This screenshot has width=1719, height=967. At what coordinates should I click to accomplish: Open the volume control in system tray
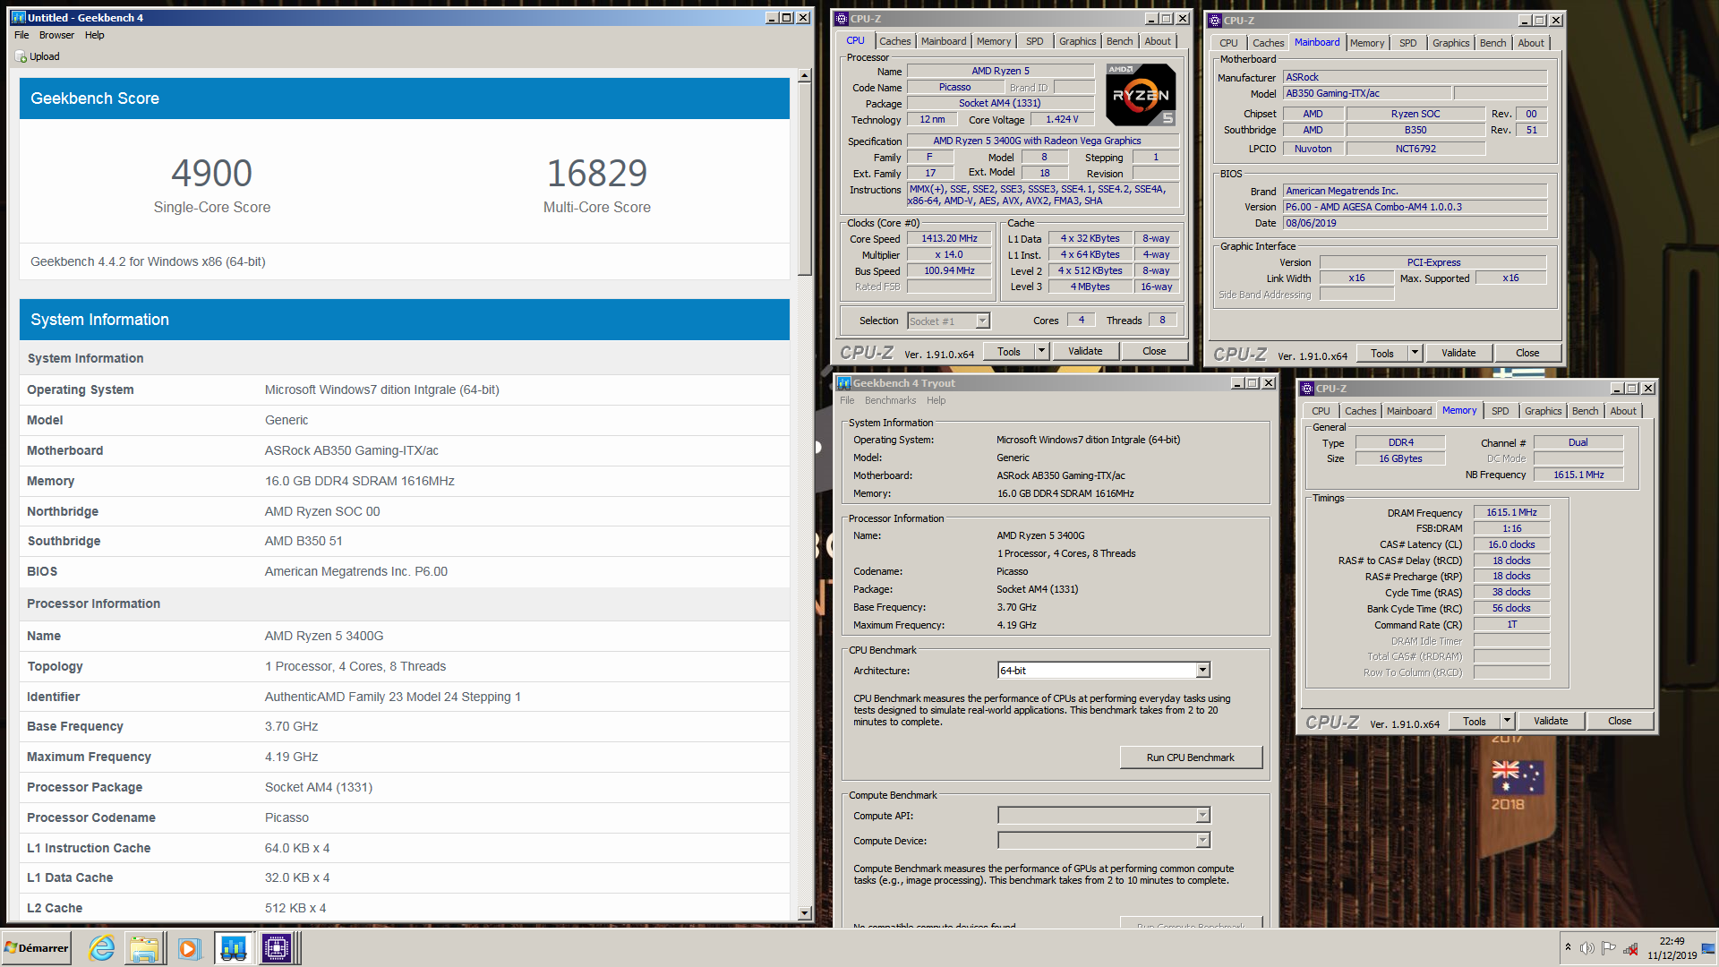[1587, 948]
